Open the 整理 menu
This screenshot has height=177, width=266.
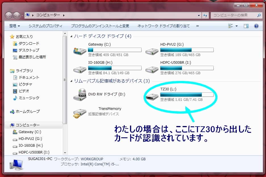tap(14, 26)
